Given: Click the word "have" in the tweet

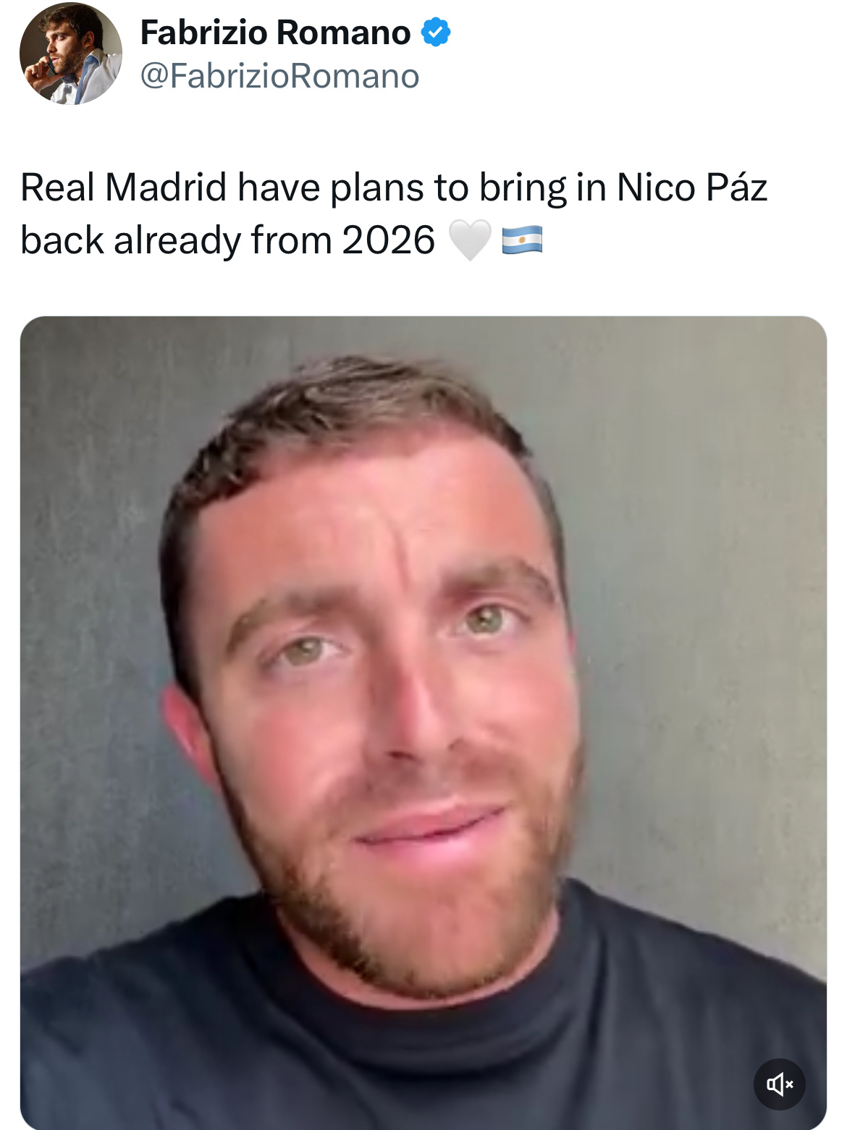Looking at the screenshot, I should 279,187.
